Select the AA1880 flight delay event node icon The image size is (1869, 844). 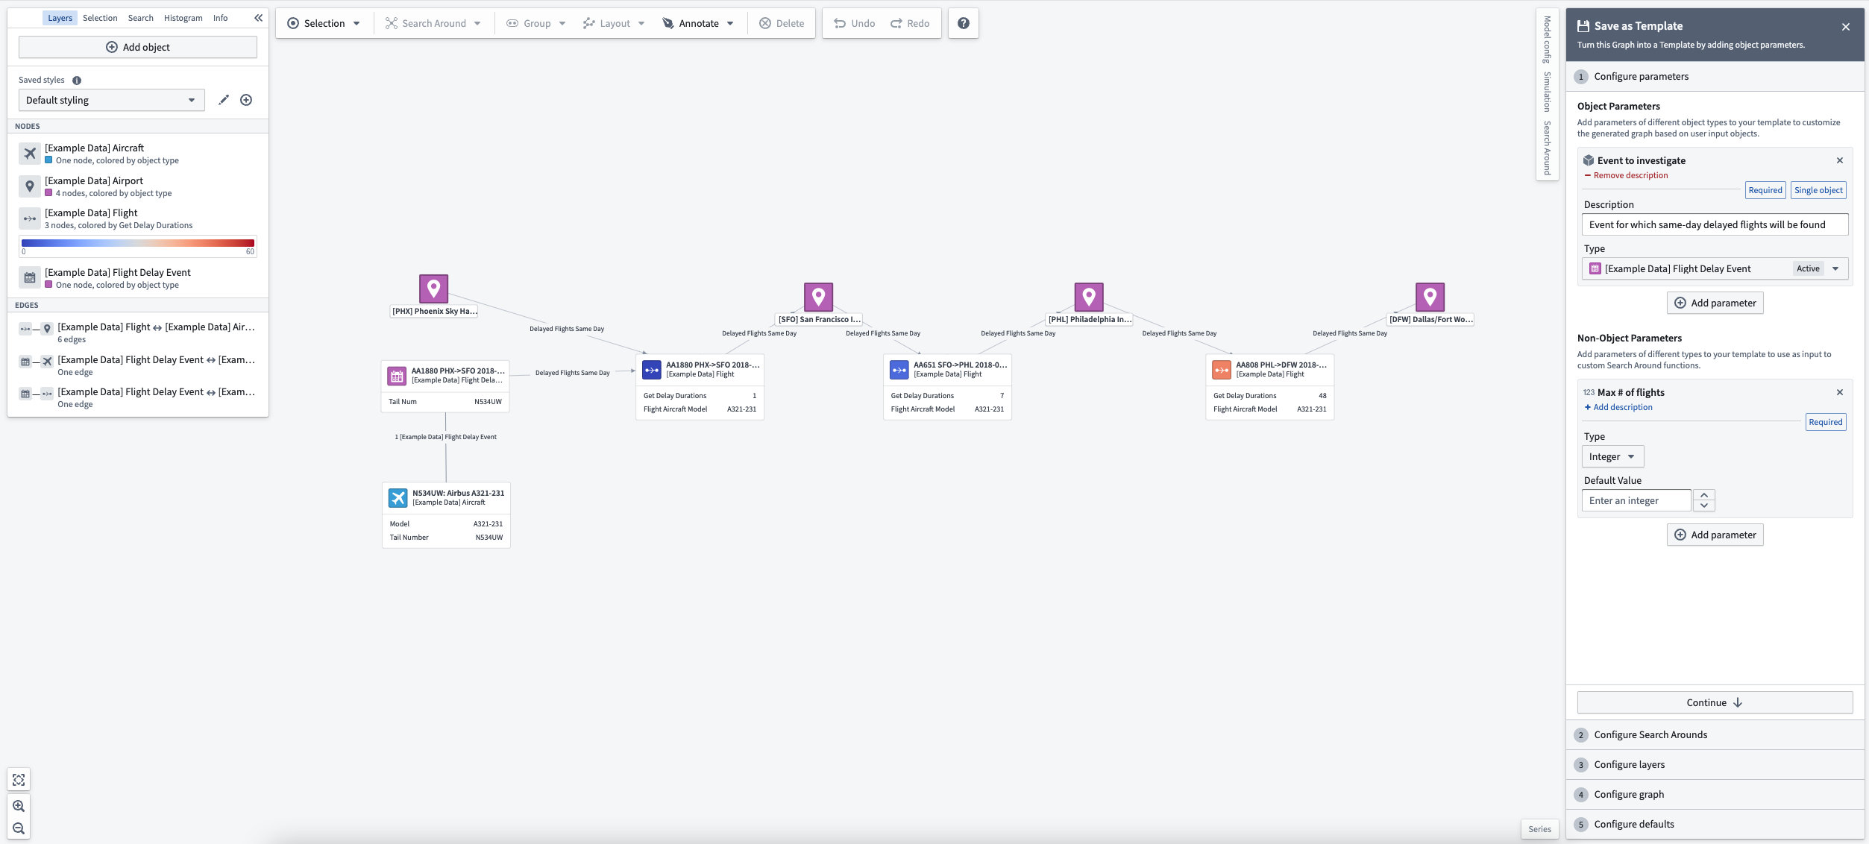397,376
